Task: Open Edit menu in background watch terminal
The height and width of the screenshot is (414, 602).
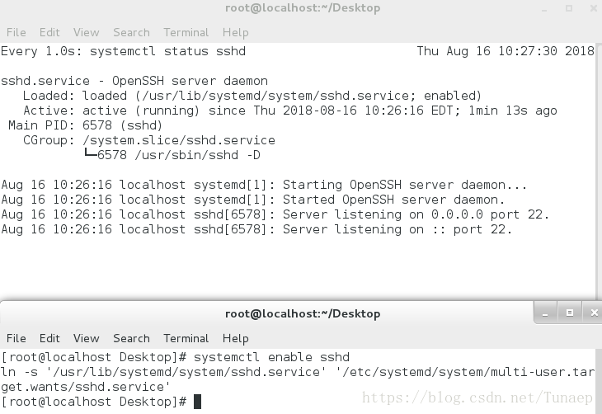Action: click(49, 32)
